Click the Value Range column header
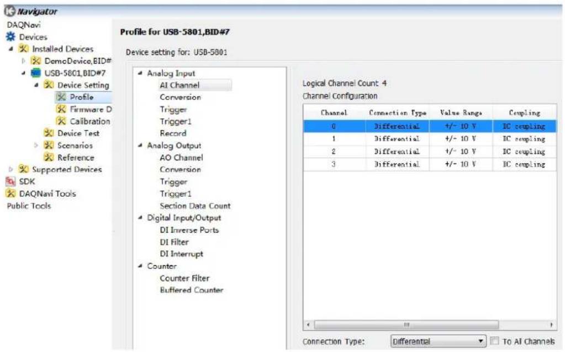The height and width of the screenshot is (352, 565). coord(461,113)
